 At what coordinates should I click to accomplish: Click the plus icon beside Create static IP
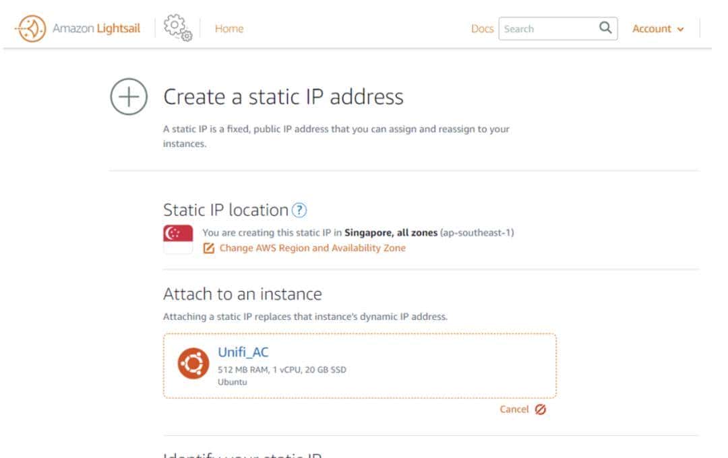point(128,96)
